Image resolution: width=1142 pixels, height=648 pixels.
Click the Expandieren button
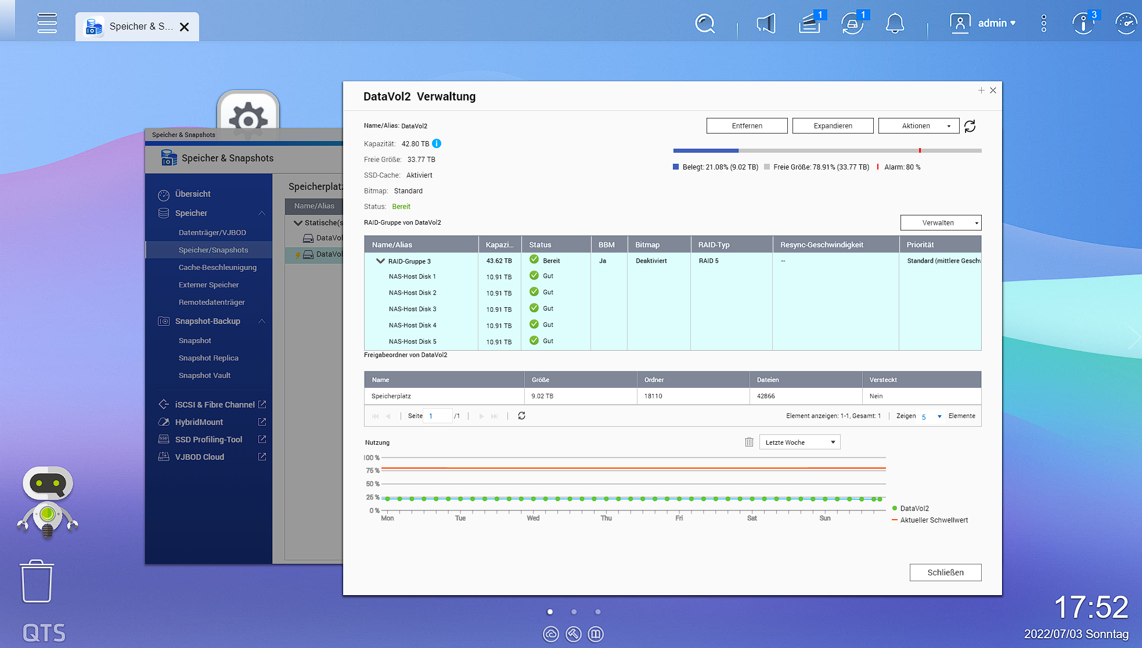click(x=833, y=126)
